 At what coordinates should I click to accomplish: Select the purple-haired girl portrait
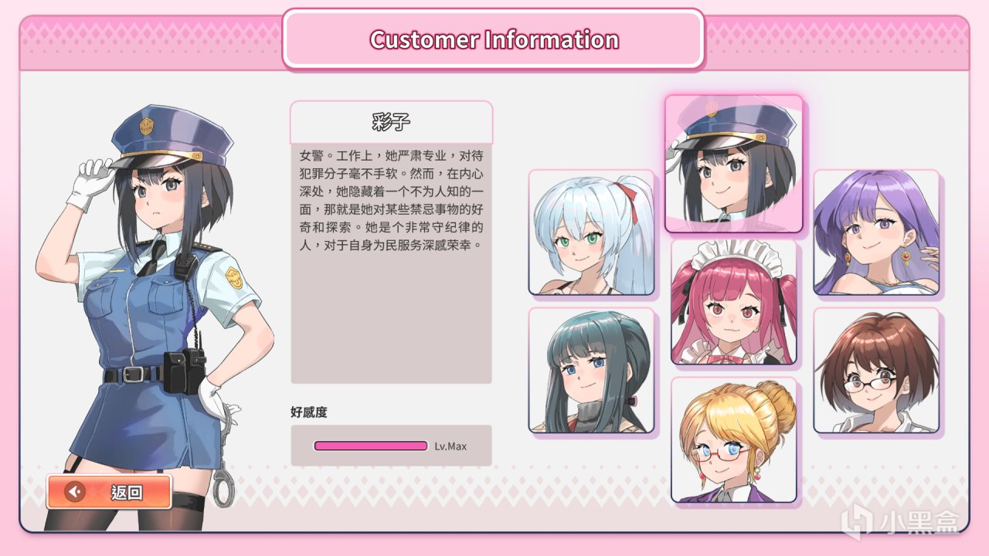[876, 232]
